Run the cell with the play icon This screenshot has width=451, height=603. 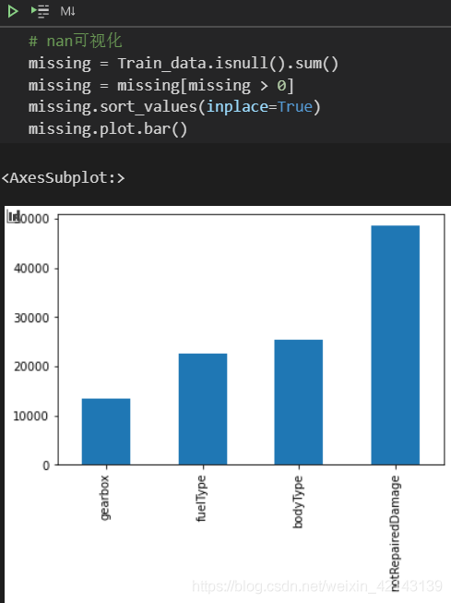click(13, 11)
